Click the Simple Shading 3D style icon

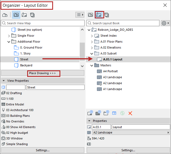(x=3, y=144)
